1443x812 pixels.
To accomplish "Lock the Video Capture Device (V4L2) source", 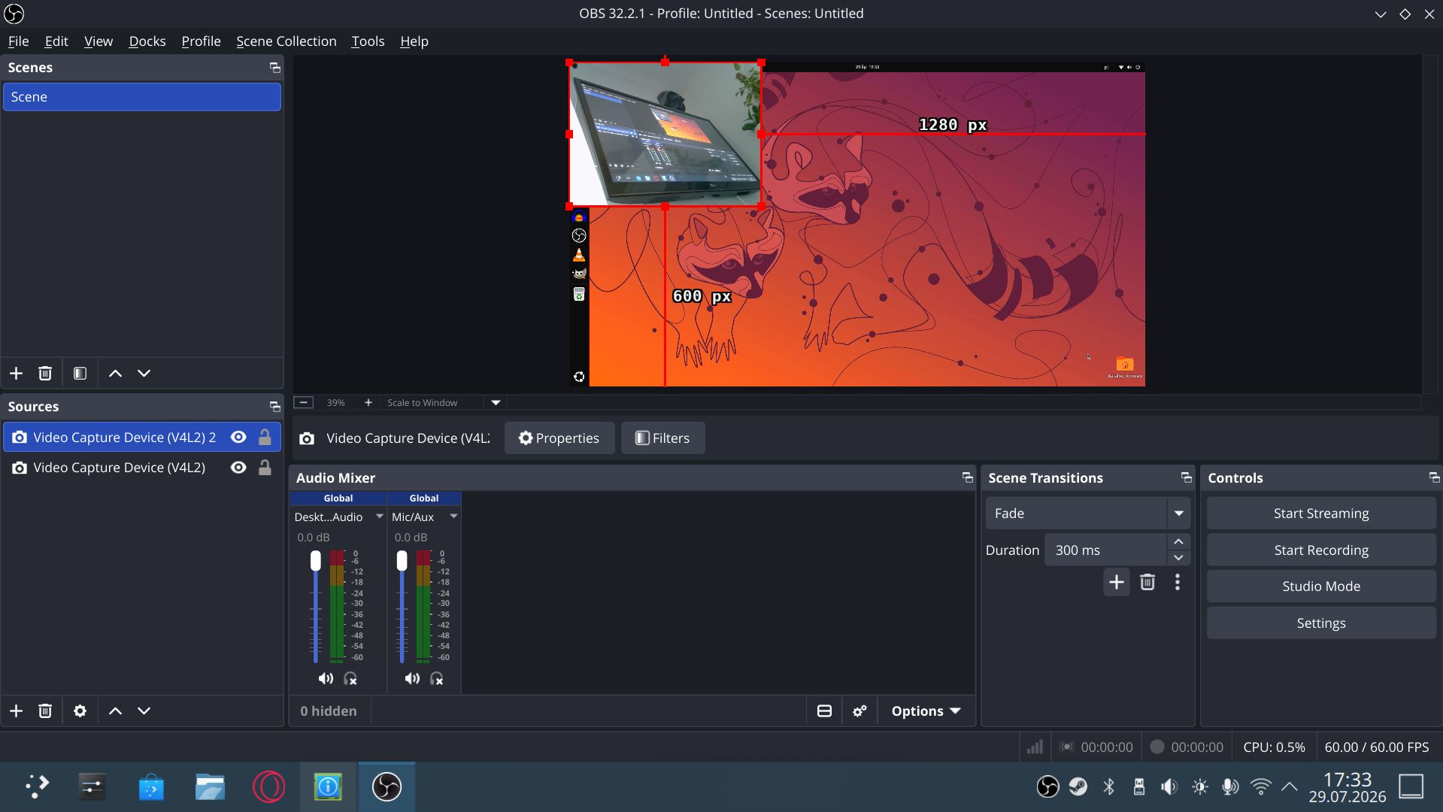I will (x=265, y=467).
